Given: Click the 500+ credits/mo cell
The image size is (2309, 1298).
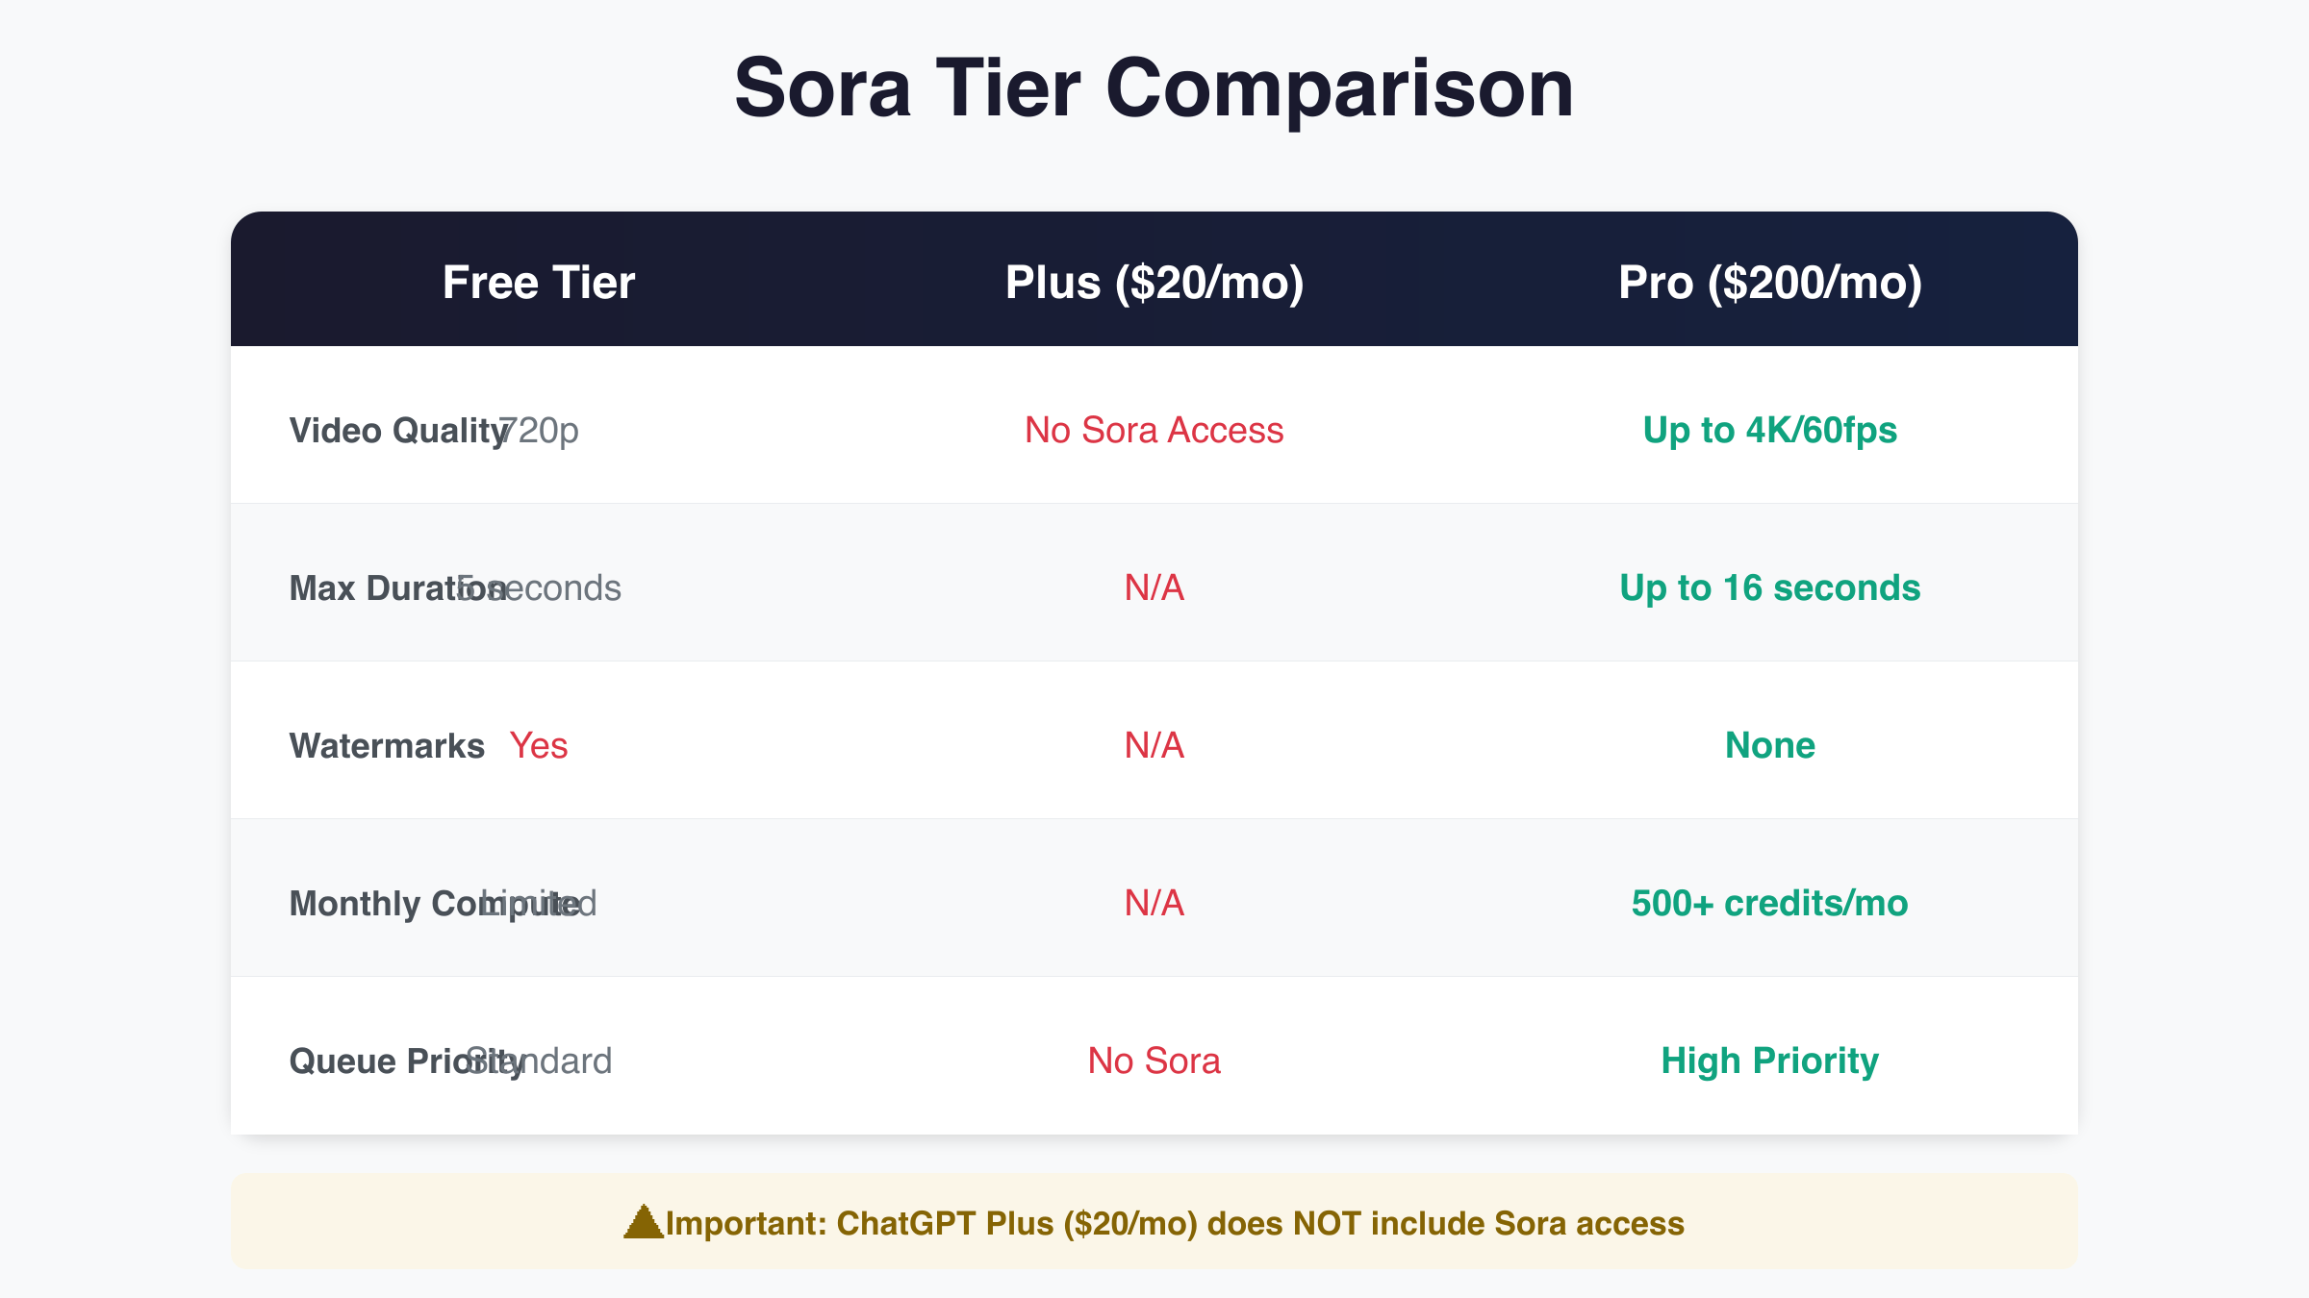Looking at the screenshot, I should pyautogui.click(x=1769, y=904).
